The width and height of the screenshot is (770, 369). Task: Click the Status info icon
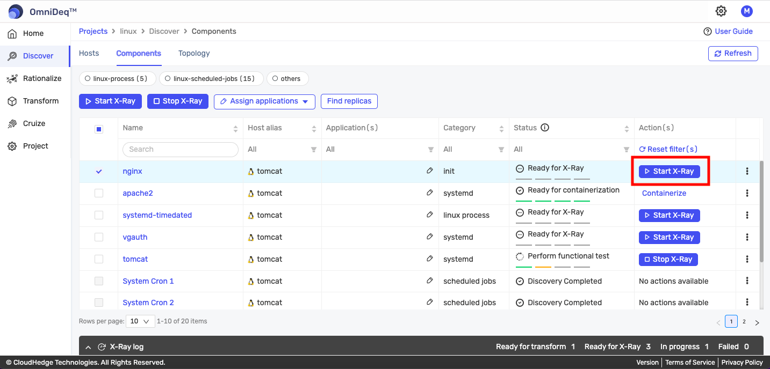point(545,128)
